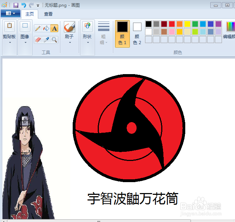
Task: Pick the brown color swatch
Action: 164,32
